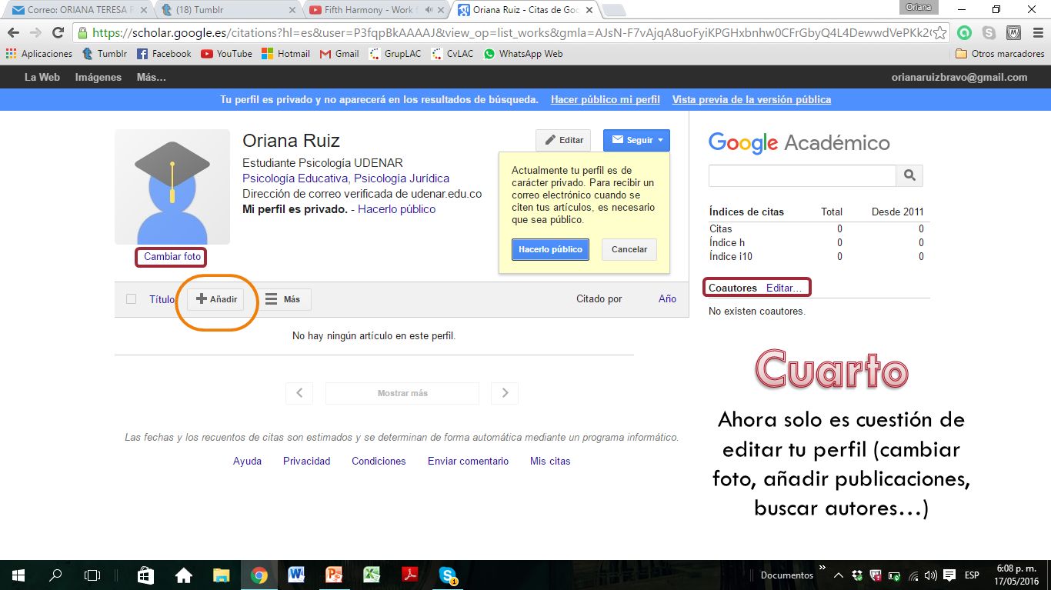Open Skype from the taskbar

[x=448, y=575]
